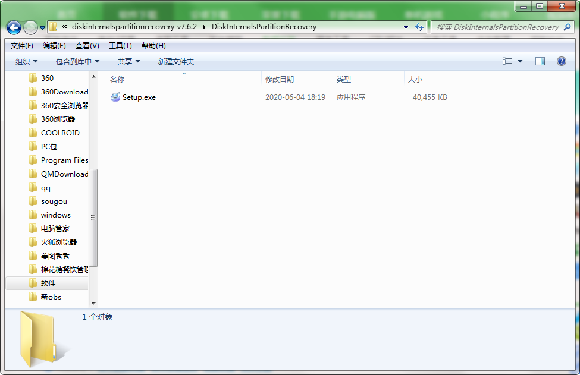Image resolution: width=580 pixels, height=375 pixels.
Task: Select the 美图秀秀 folder
Action: 49,256
